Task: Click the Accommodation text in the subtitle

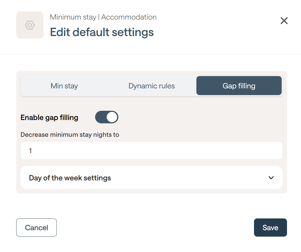Action: pyautogui.click(x=129, y=17)
